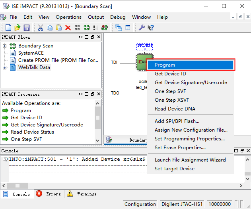Select SystemACE in the iMPACT Flows tree

(x=31, y=53)
